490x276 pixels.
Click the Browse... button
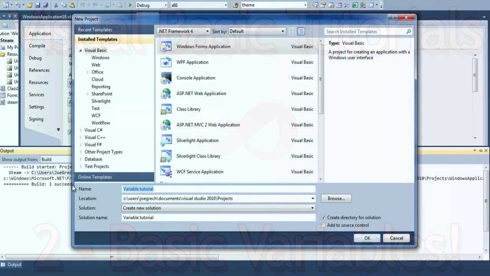pos(336,199)
